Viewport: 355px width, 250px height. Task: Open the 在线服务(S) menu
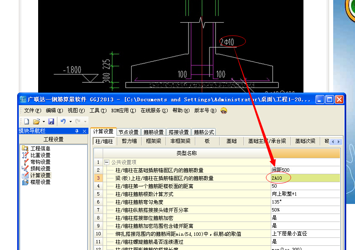point(154,111)
